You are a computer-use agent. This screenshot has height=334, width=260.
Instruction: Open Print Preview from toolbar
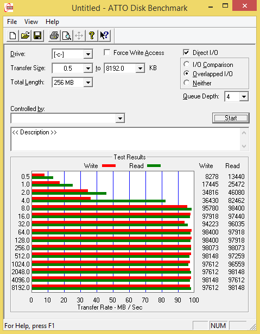tap(67, 35)
